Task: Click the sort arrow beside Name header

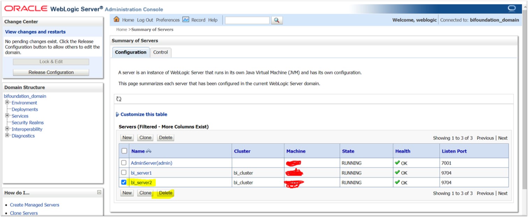Action: point(149,151)
